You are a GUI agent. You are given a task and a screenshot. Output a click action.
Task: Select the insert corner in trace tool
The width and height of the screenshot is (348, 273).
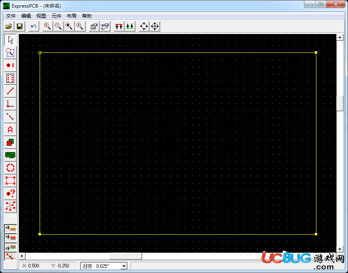pos(10,104)
